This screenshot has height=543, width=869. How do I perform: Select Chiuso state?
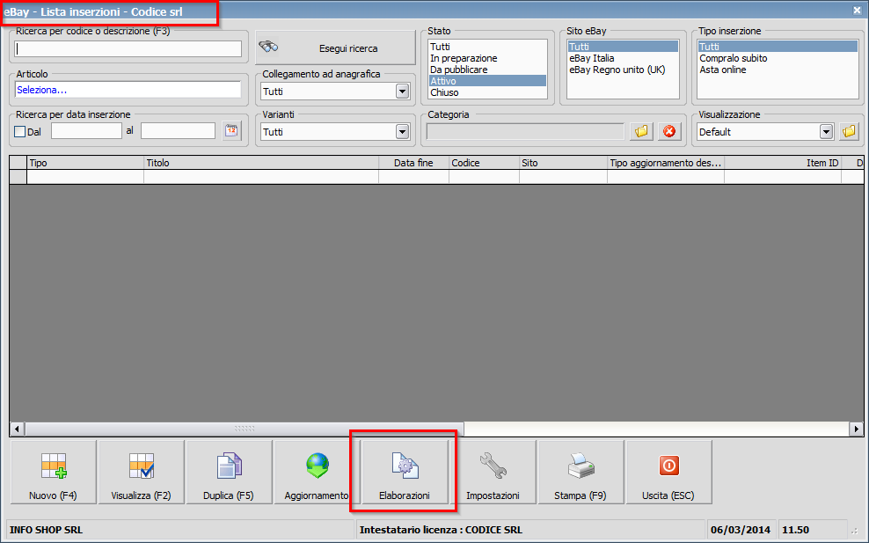click(487, 92)
